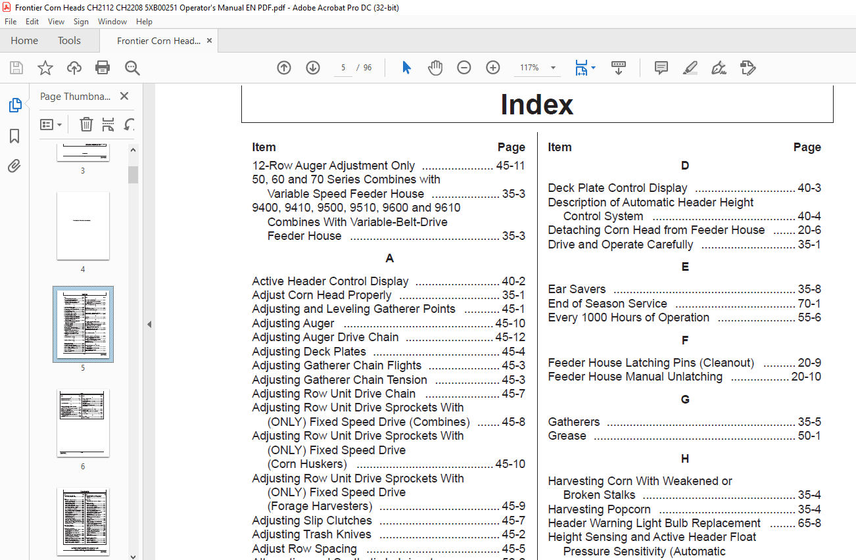The image size is (856, 560).
Task: Zoom out with the minus button
Action: click(x=464, y=68)
